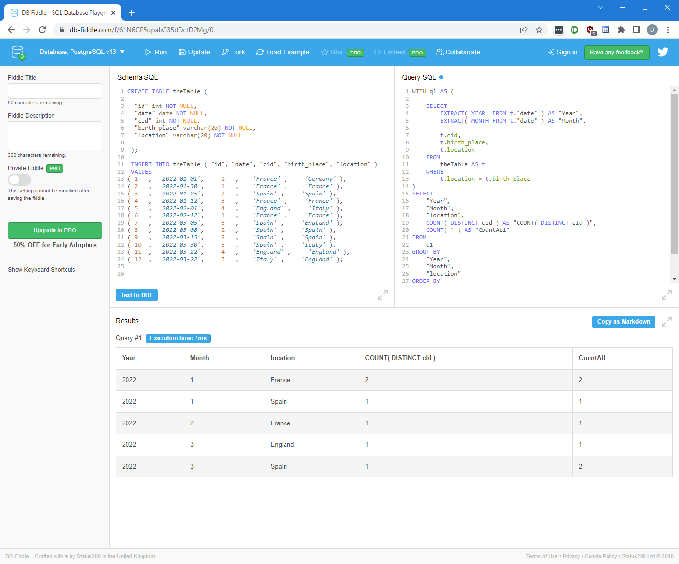Click the address bar URL

tap(141, 30)
